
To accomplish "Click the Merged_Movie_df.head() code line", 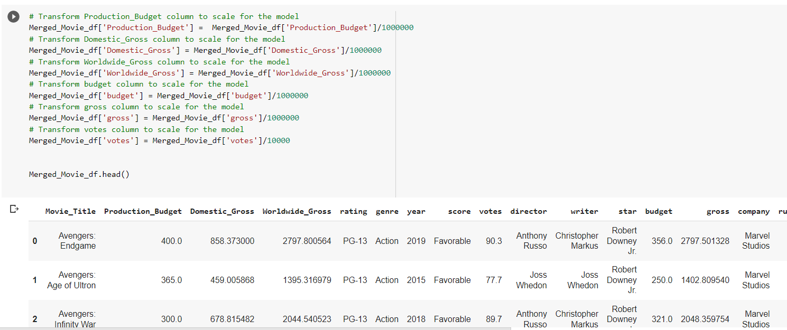I will (x=79, y=174).
